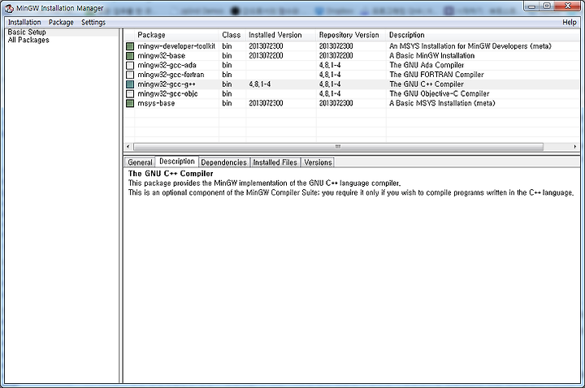Select the mingw32-gcc-objc package name
This screenshot has width=585, height=388.
click(x=167, y=93)
